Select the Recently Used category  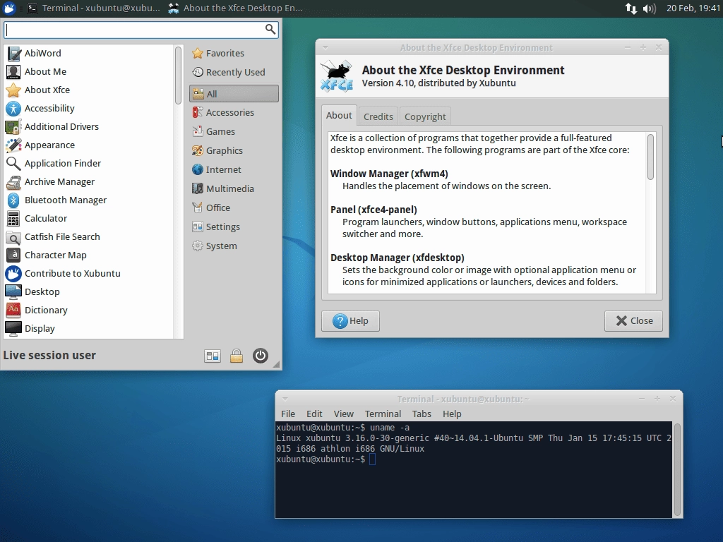[234, 73]
